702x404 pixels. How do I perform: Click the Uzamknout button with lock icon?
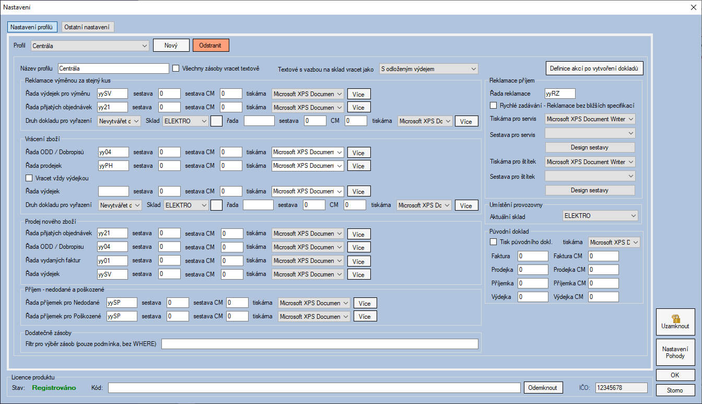675,321
